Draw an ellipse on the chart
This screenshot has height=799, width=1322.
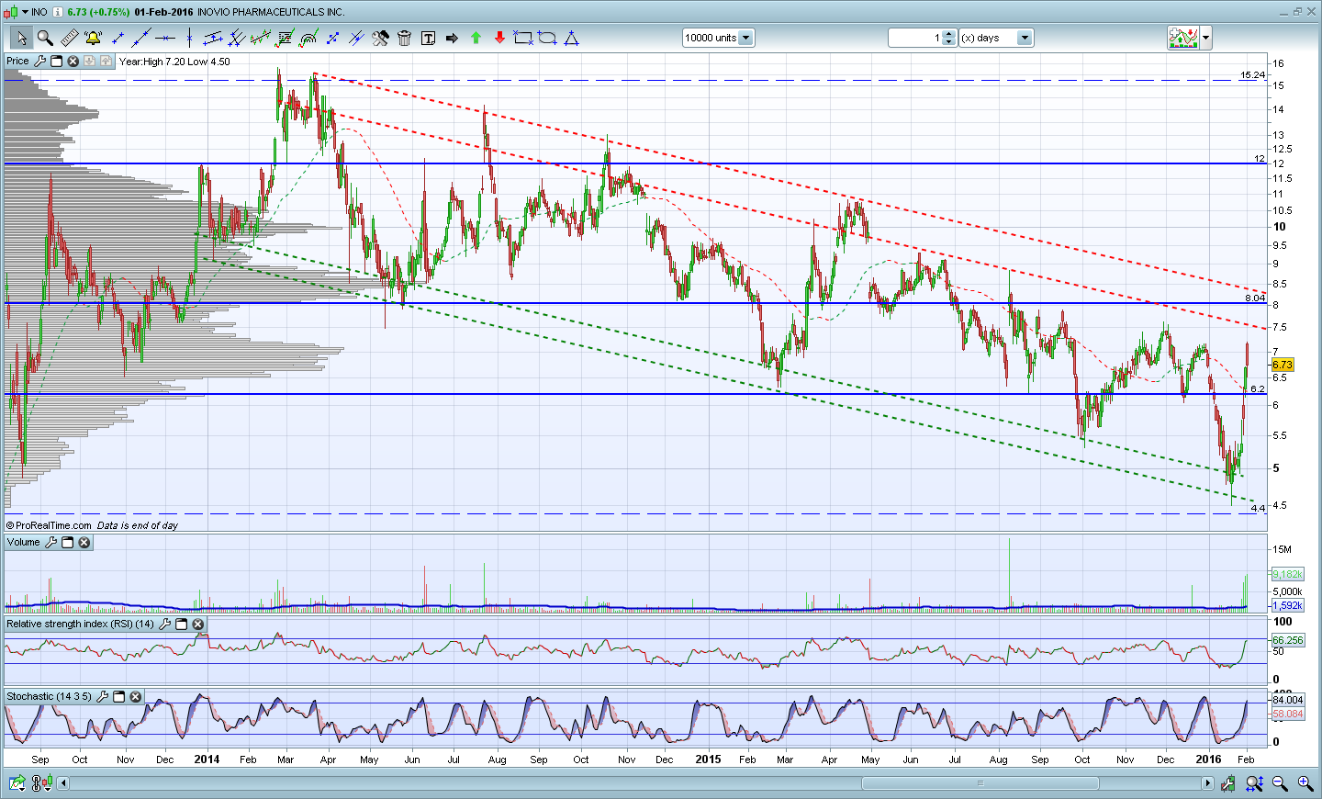[x=547, y=38]
